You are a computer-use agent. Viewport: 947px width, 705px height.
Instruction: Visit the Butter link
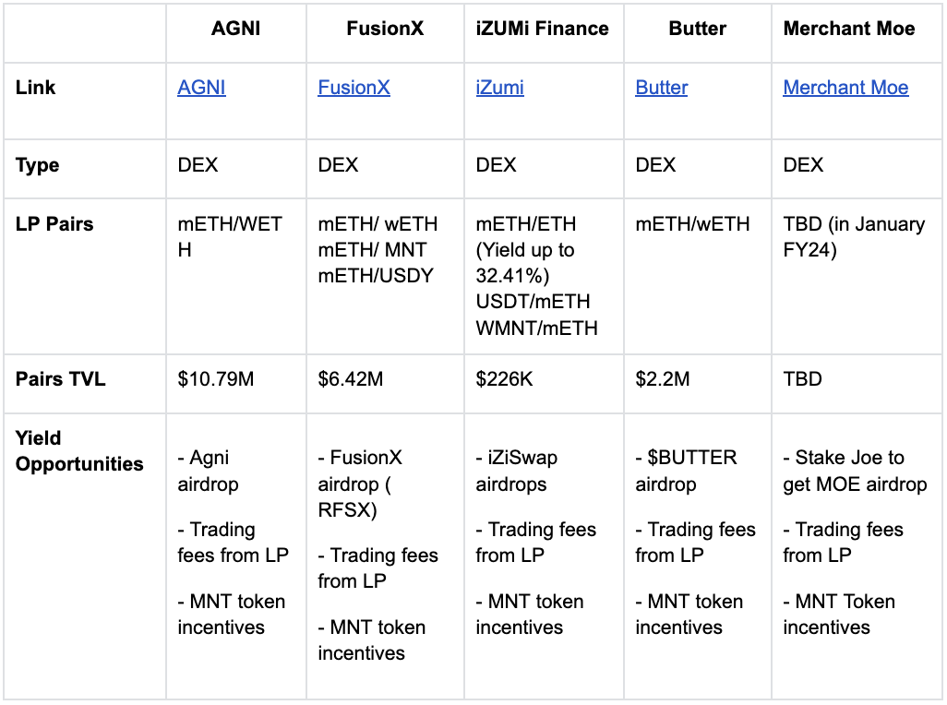pyautogui.click(x=661, y=88)
